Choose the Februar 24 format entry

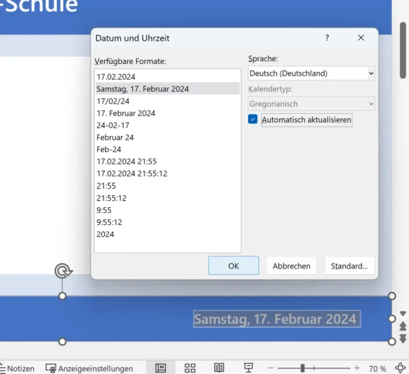coord(115,137)
